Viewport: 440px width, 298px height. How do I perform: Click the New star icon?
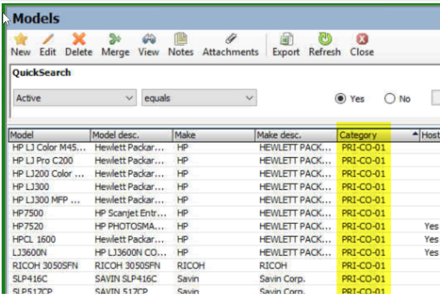21,39
